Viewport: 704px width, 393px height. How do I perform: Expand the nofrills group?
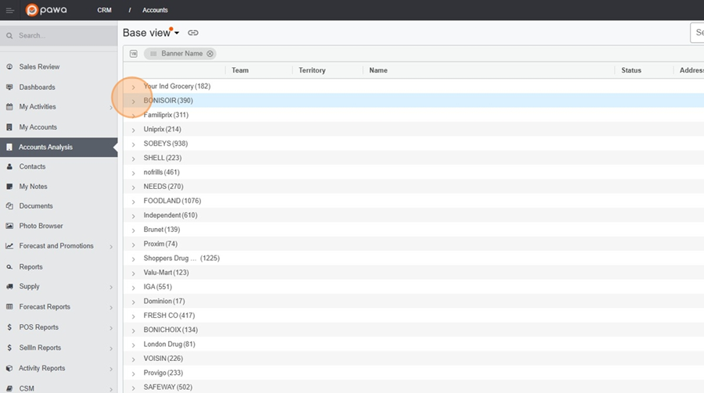(133, 173)
